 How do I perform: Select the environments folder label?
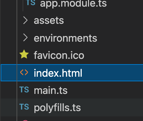(x=66, y=38)
